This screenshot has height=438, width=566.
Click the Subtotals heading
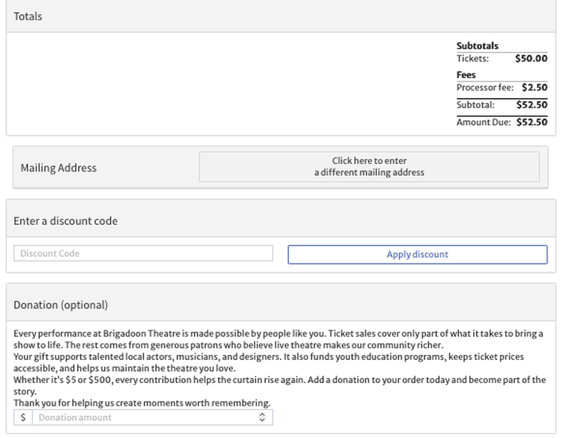pyautogui.click(x=477, y=46)
